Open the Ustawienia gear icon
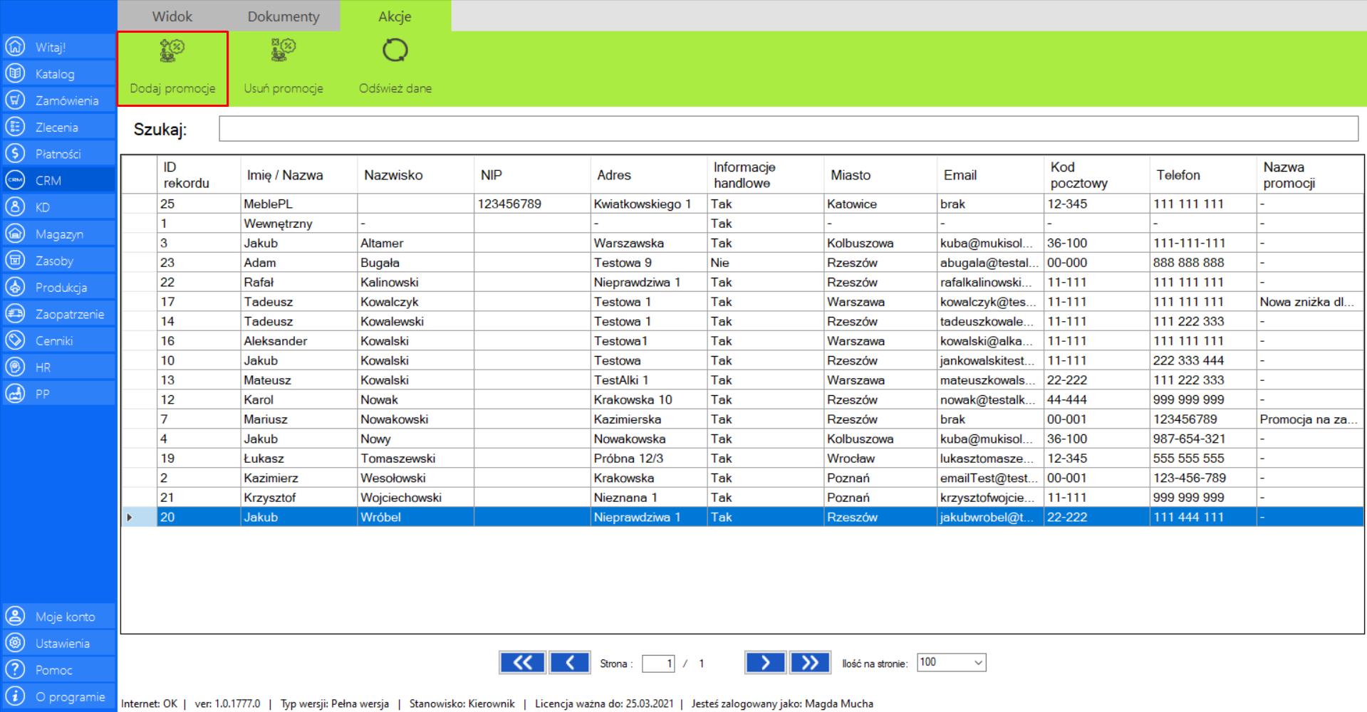The height and width of the screenshot is (712, 1367). pos(15,643)
